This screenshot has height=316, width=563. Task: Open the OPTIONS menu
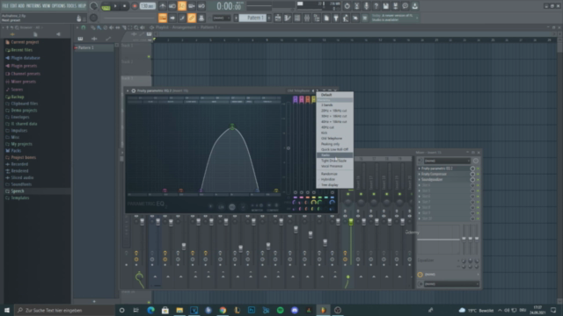point(59,6)
